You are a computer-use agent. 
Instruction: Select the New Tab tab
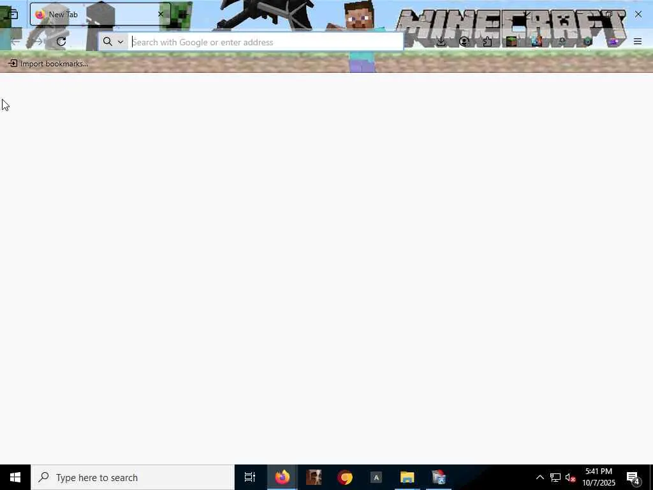(x=100, y=14)
